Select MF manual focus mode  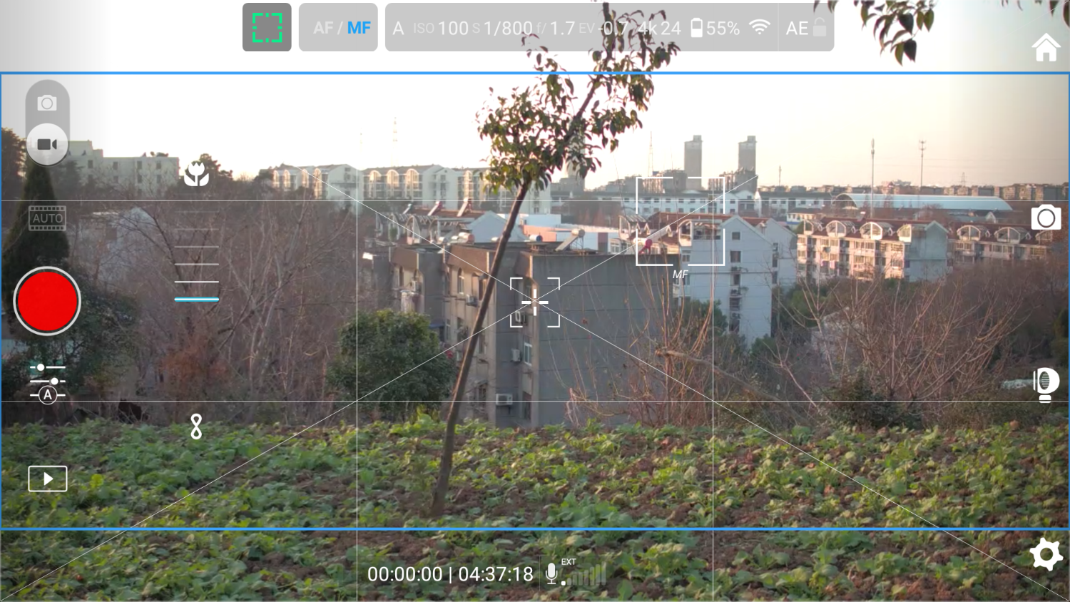(359, 28)
